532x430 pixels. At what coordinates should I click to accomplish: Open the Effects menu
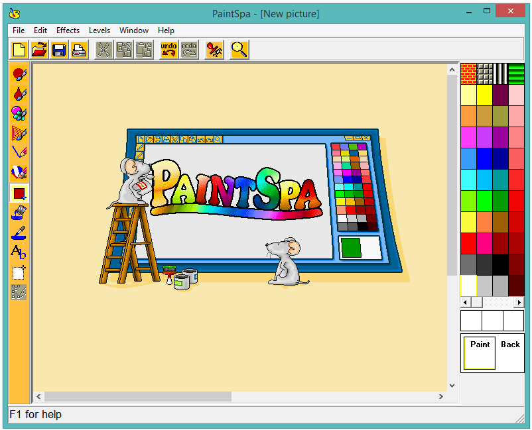[x=68, y=30]
